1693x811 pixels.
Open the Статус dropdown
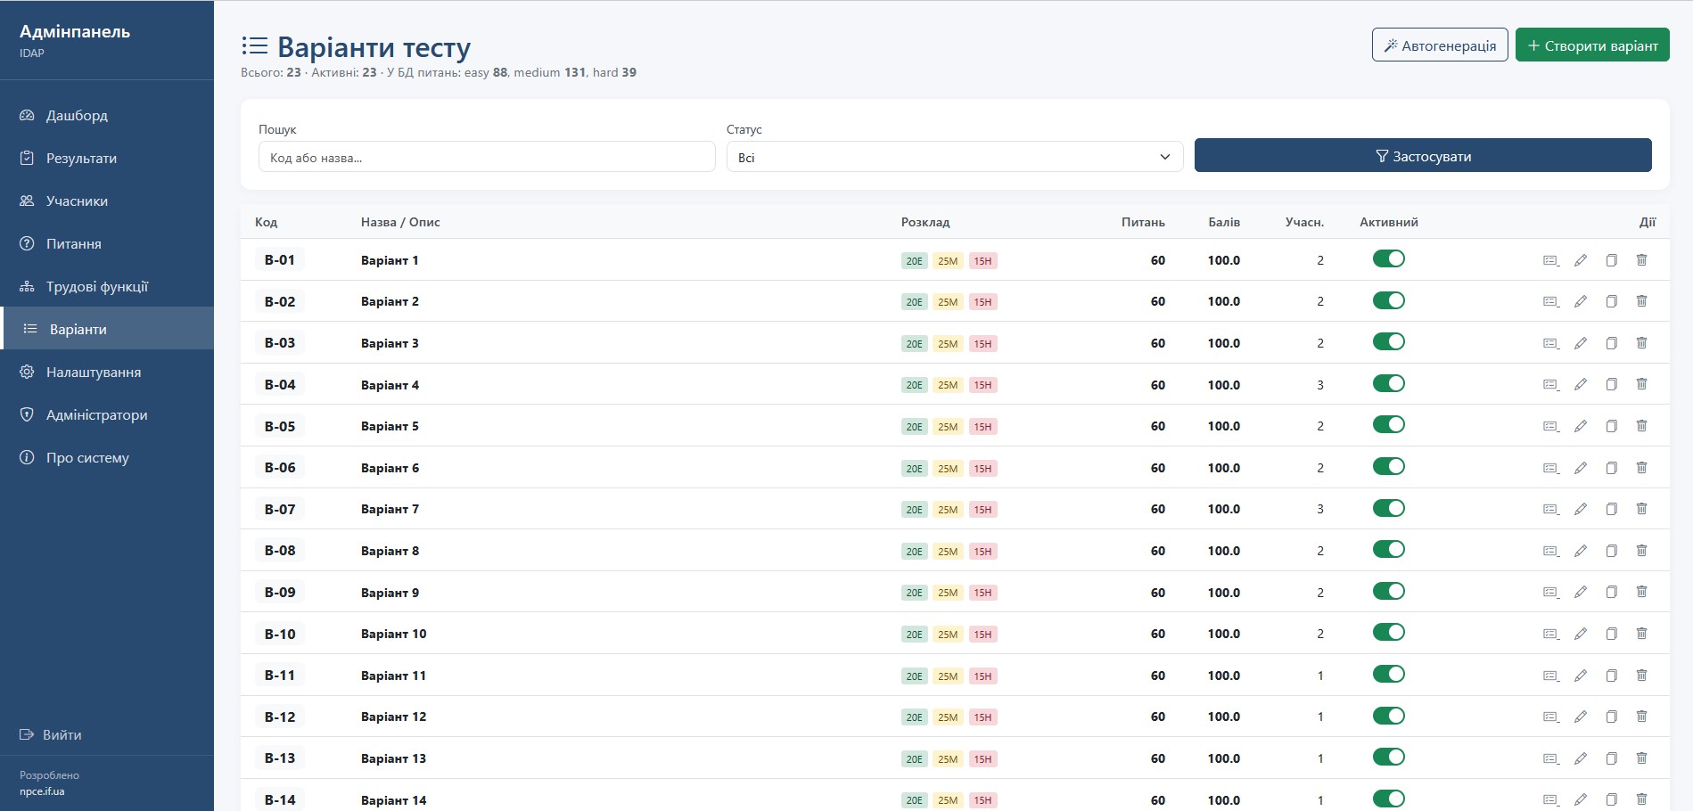(955, 157)
